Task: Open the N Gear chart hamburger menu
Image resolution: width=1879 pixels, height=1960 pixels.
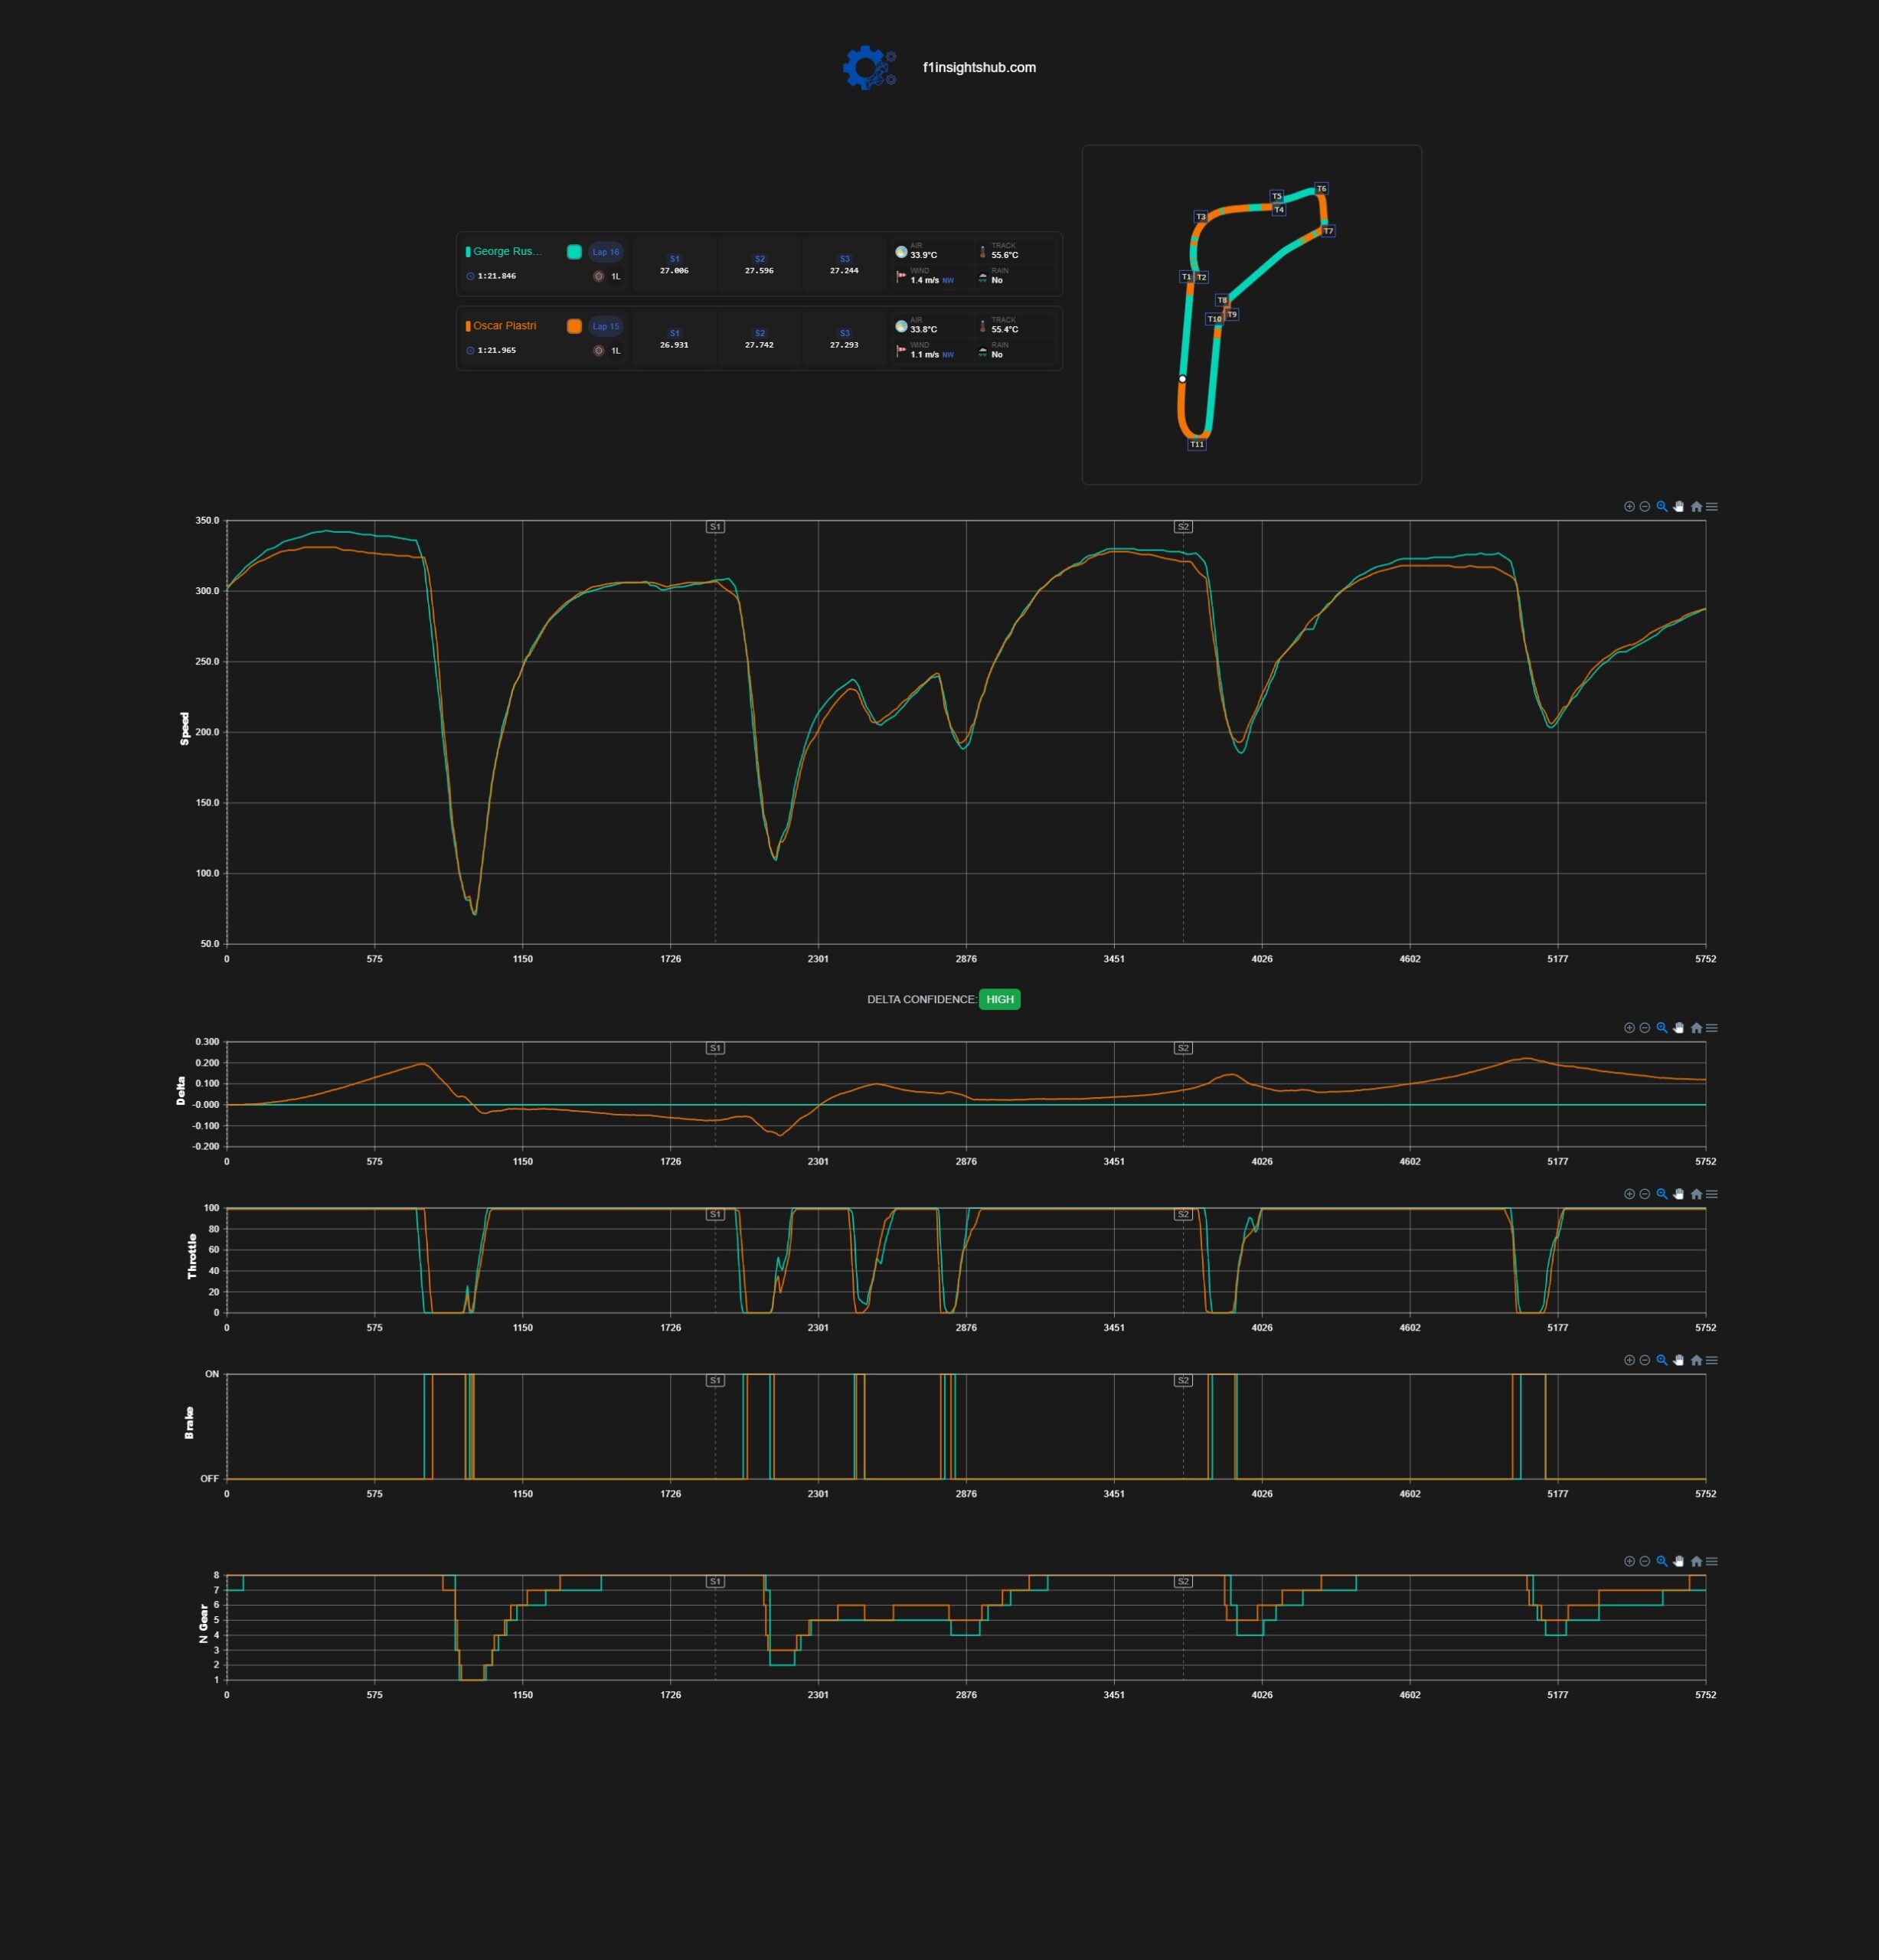Action: coord(1712,1561)
